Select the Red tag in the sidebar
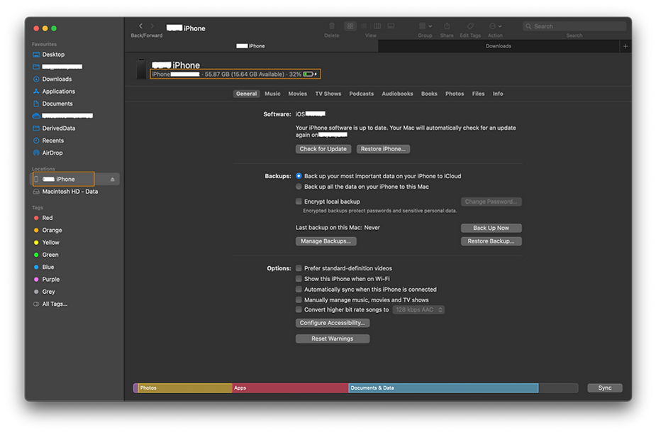656x433 pixels. pyautogui.click(x=49, y=217)
